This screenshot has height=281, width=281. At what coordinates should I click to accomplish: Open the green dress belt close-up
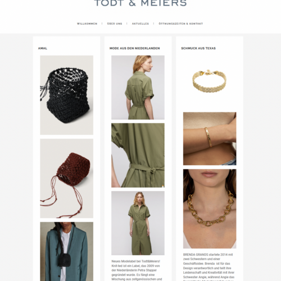pyautogui.click(x=138, y=155)
